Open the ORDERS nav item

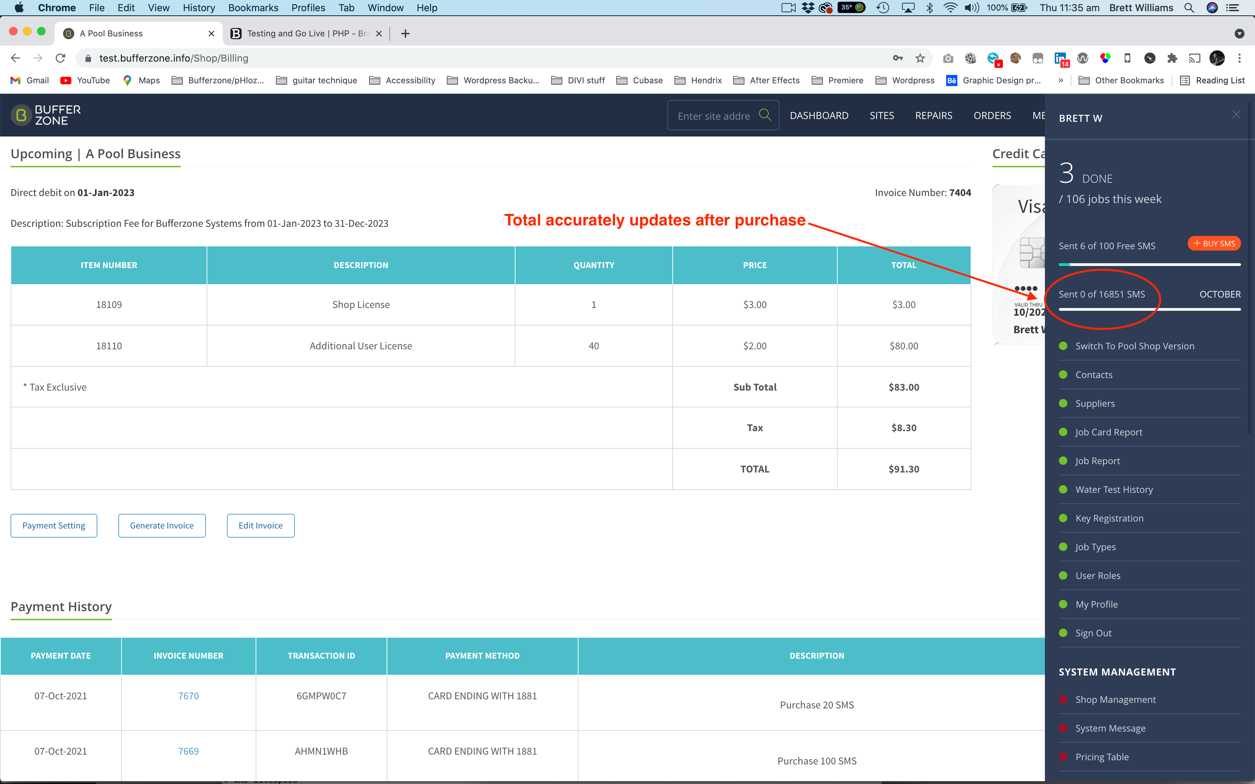pyautogui.click(x=992, y=115)
